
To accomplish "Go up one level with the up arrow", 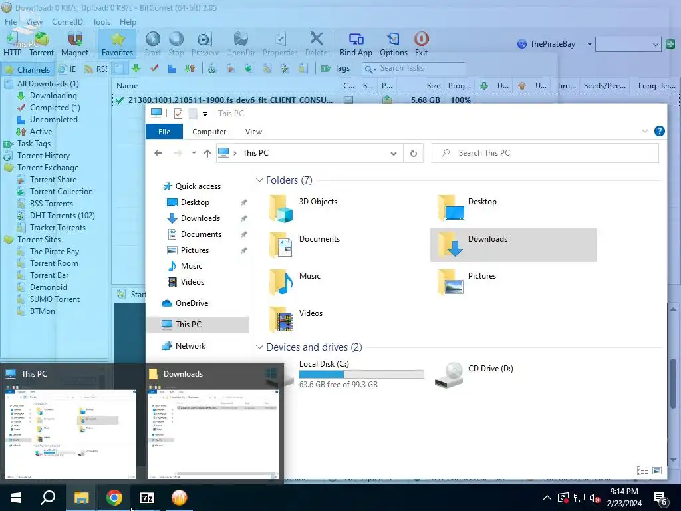I will 207,153.
